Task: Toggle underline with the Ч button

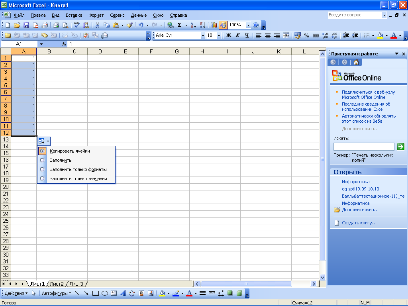Action: pos(247,35)
